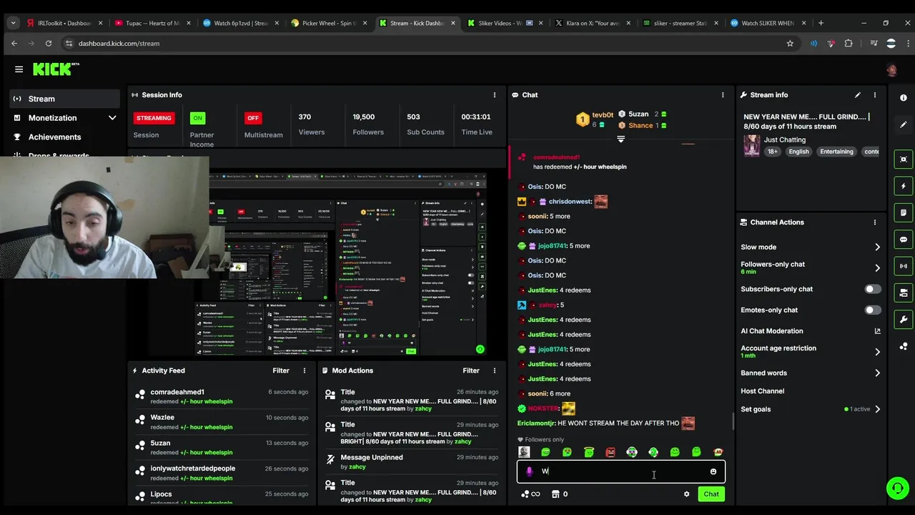This screenshot has width=915, height=515.
Task: Open comradeahmed1 in the Activity Feed
Action: pyautogui.click(x=177, y=392)
